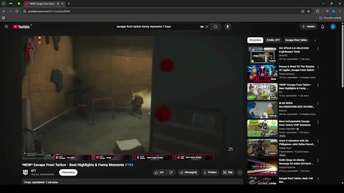This screenshot has height=193, width=344.
Task: Open *NEW* Best Highlights & Funny thumbnail
Action: 262,91
